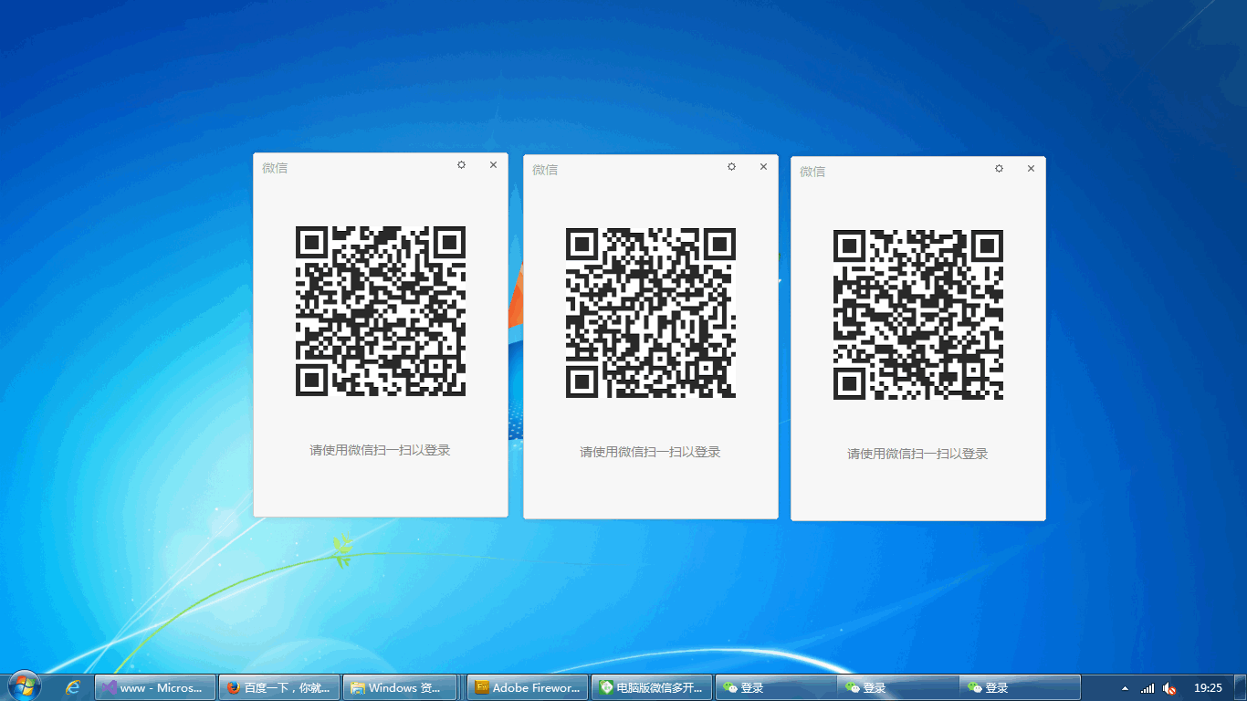This screenshot has width=1247, height=701.
Task: Click 请使用微信扫一扫以登录 text in the rightmost window
Action: coord(917,454)
